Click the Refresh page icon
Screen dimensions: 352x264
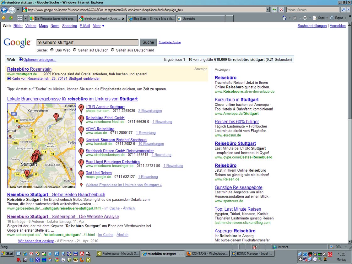pos(274,10)
